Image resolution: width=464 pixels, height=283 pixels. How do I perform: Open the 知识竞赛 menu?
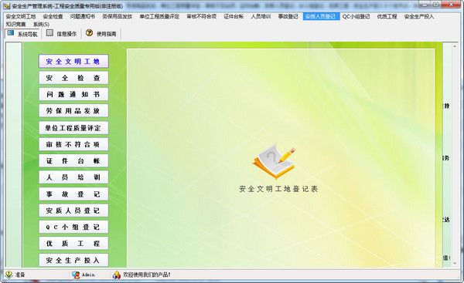click(x=16, y=24)
